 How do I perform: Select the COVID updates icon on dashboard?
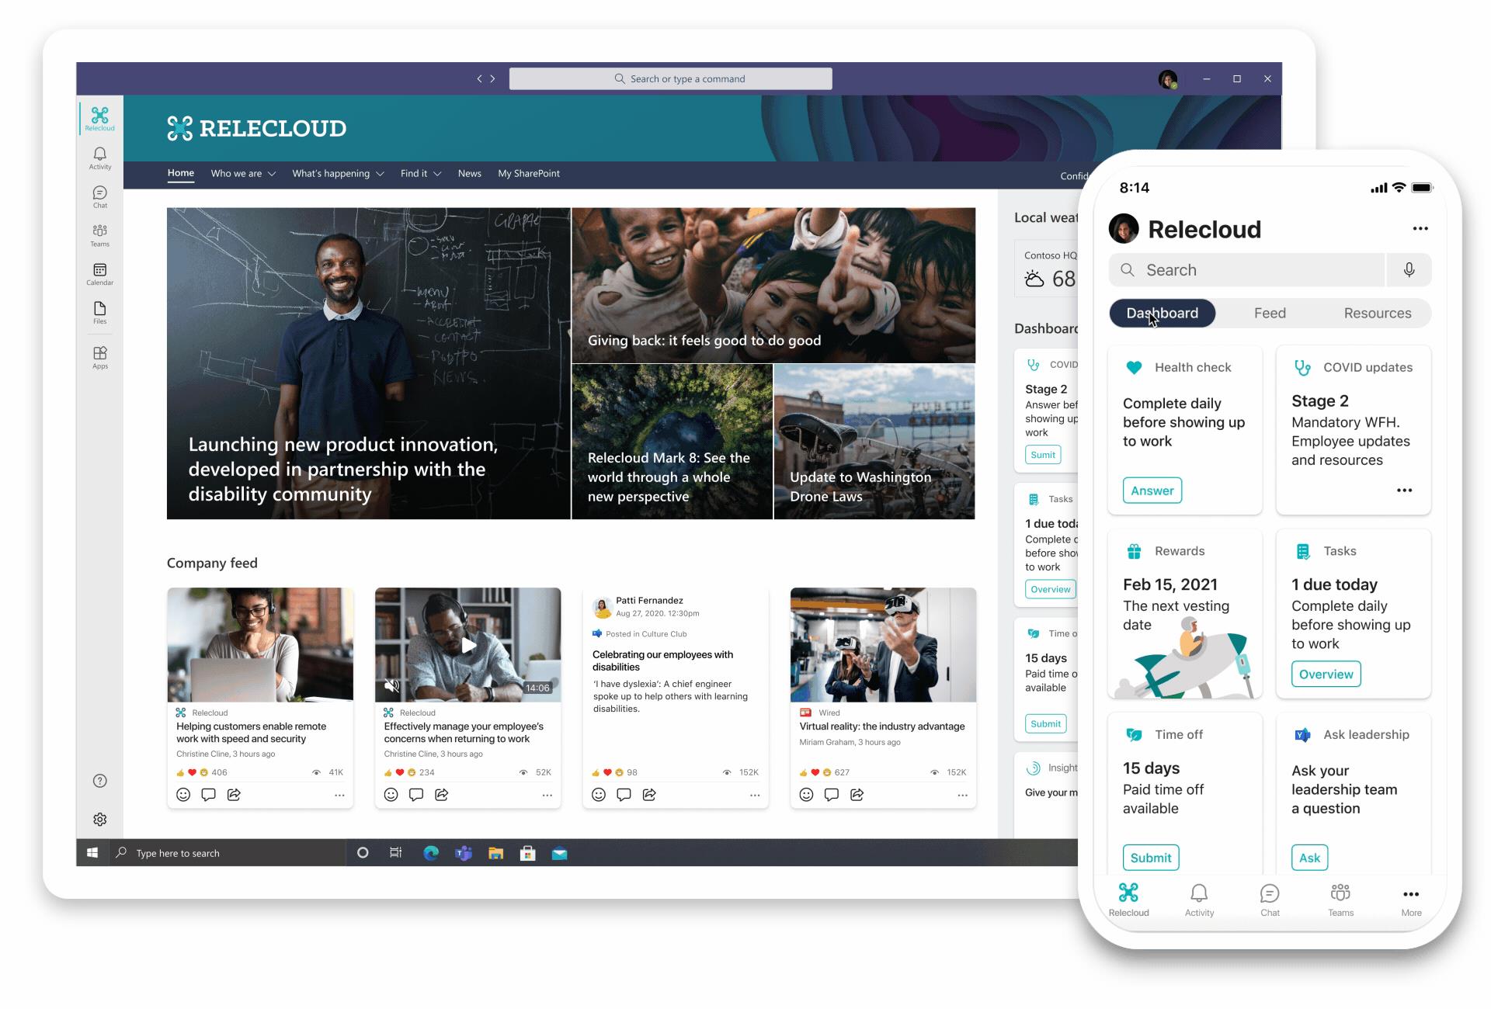click(x=1299, y=366)
